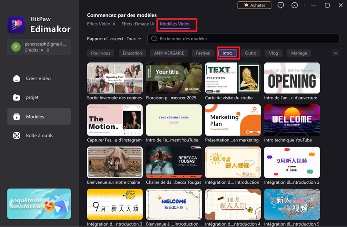This screenshot has width=347, height=227.
Task: Switch to Effets Vidéo IA tab
Action: coord(101,24)
